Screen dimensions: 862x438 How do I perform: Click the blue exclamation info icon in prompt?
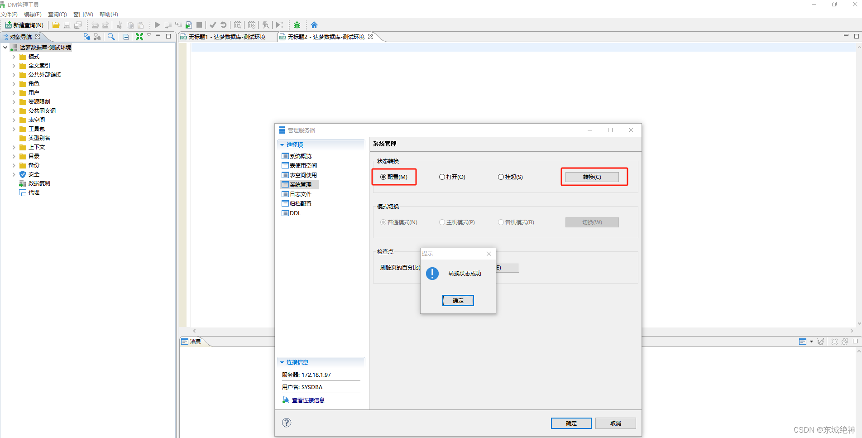point(432,273)
